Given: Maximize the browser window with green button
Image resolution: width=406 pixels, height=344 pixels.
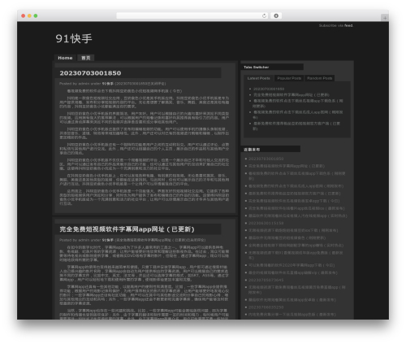Looking at the screenshot, I should click(x=36, y=15).
